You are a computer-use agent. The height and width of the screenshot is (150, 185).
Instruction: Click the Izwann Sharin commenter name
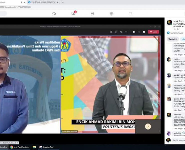tap(179, 99)
